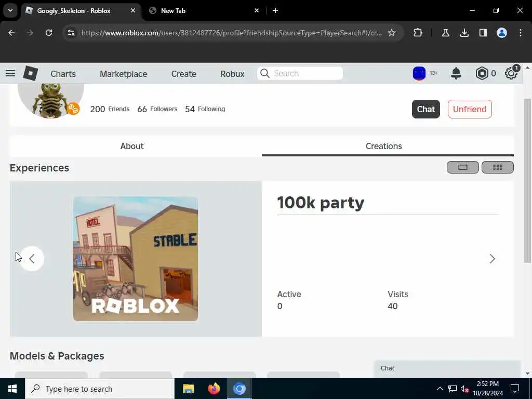Open the 100k party title link

tap(321, 203)
